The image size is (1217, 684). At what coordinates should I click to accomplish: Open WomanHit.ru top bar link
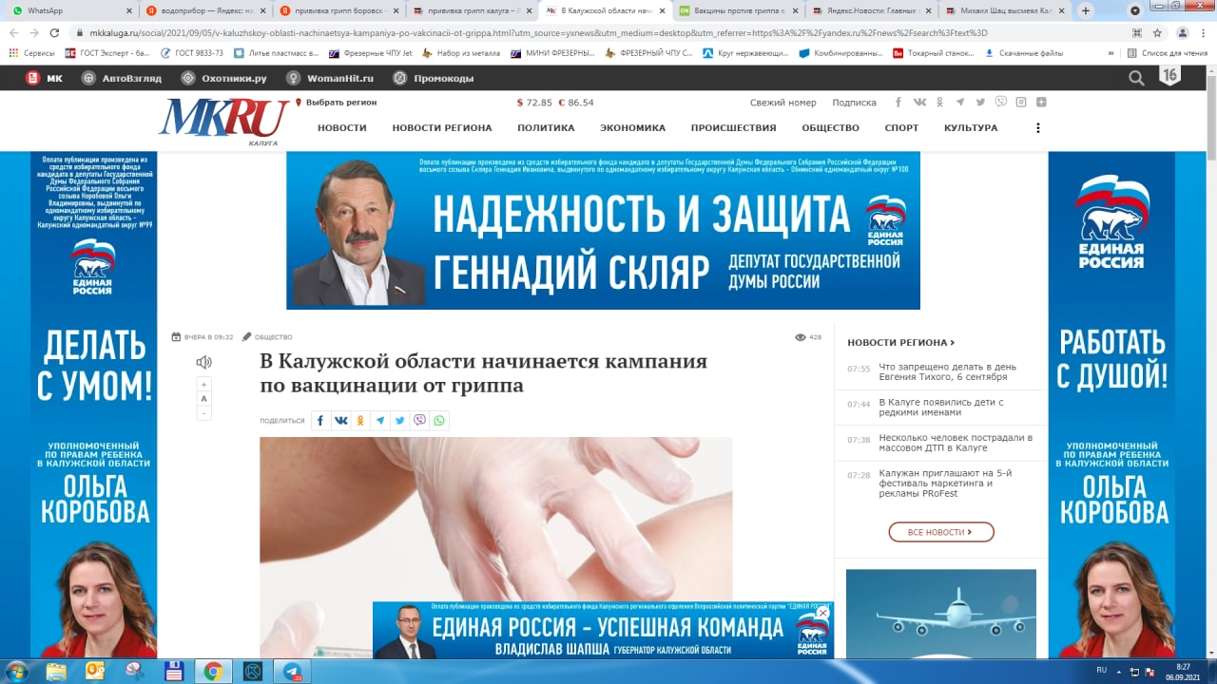[330, 78]
